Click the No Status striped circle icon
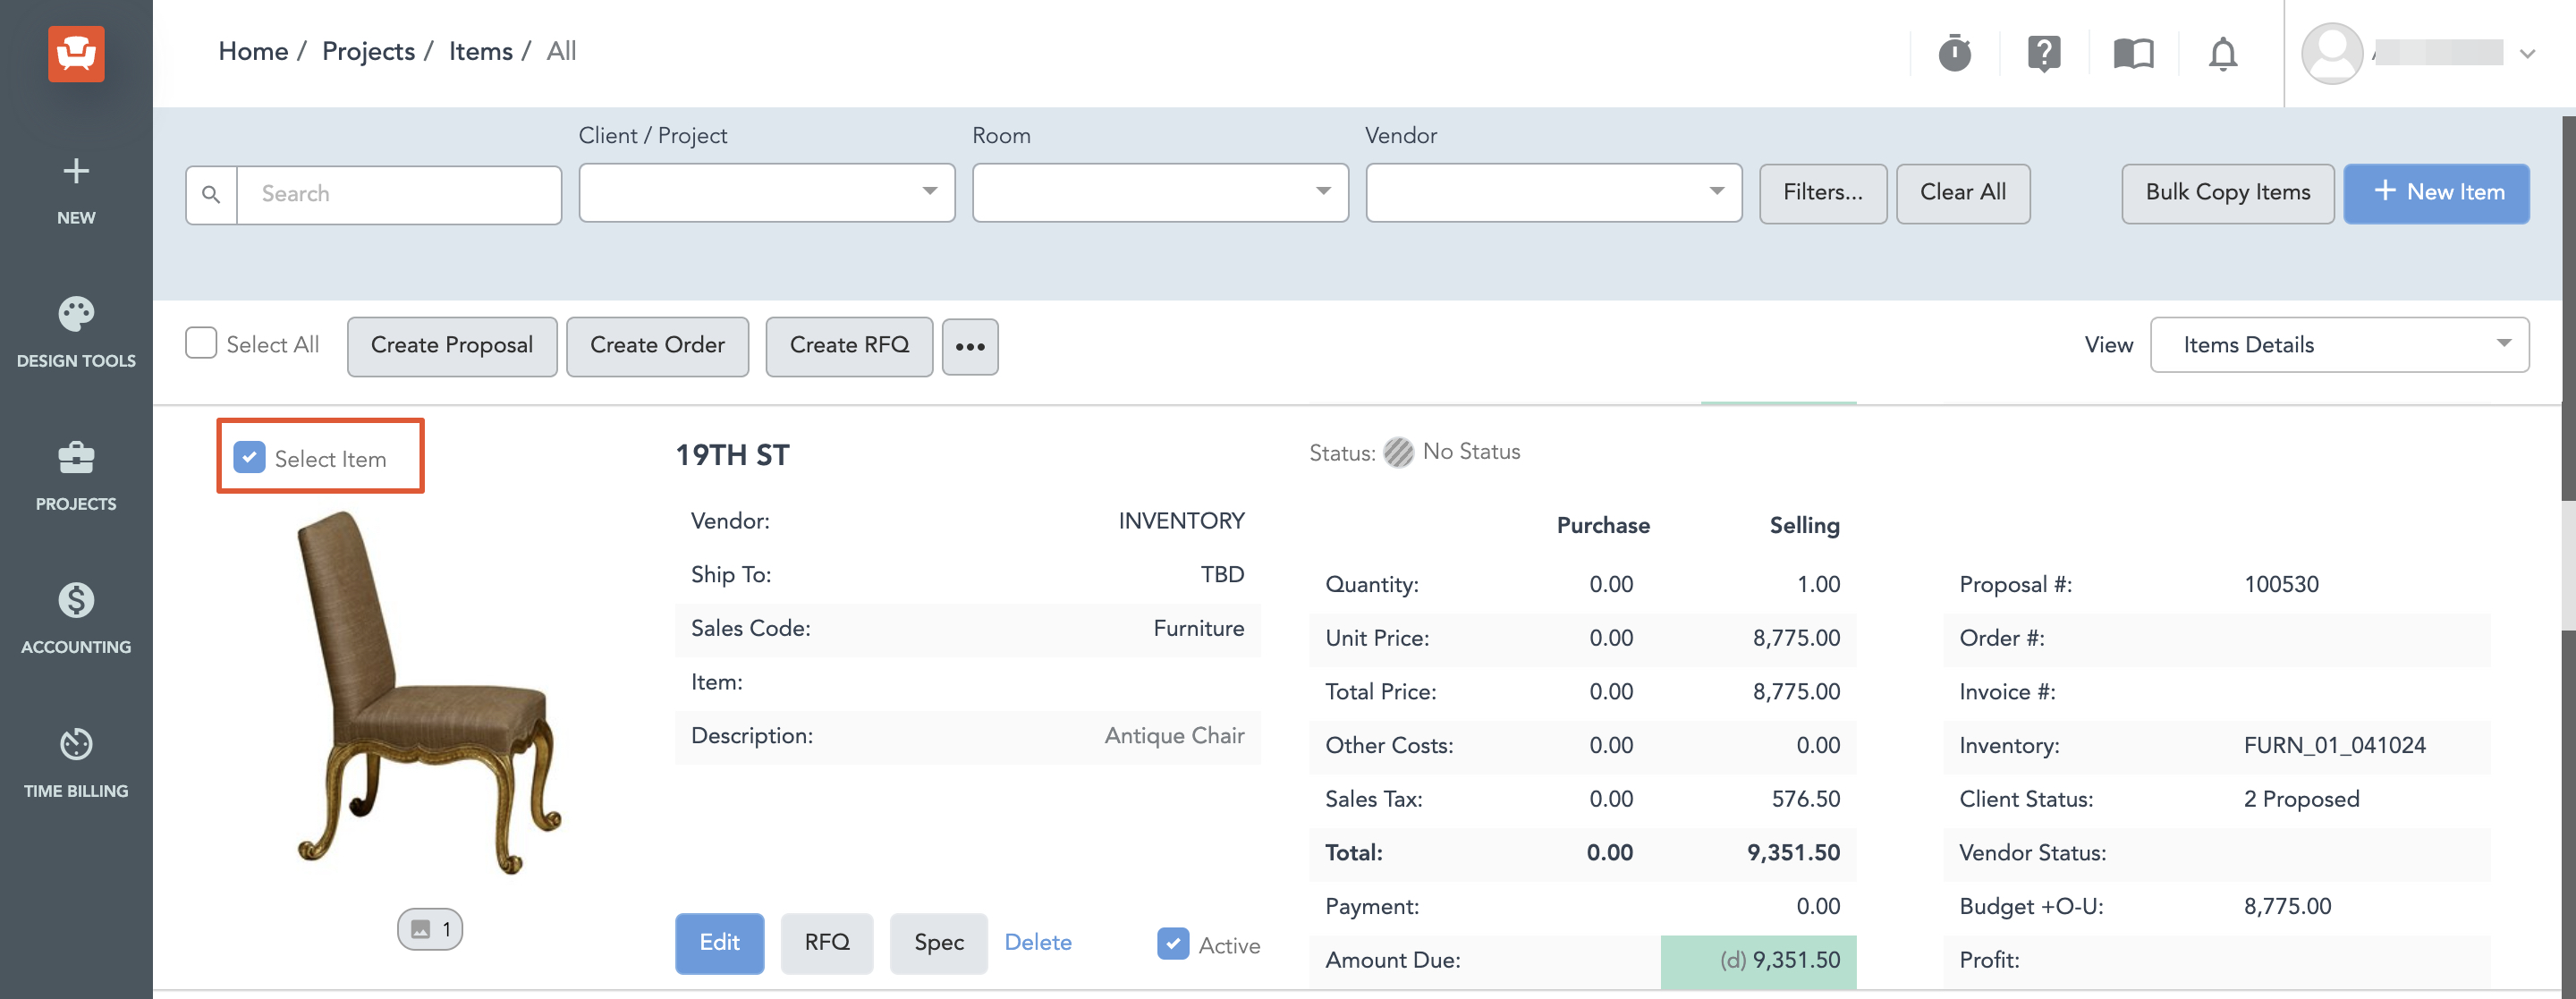2576x999 pixels. tap(1397, 452)
